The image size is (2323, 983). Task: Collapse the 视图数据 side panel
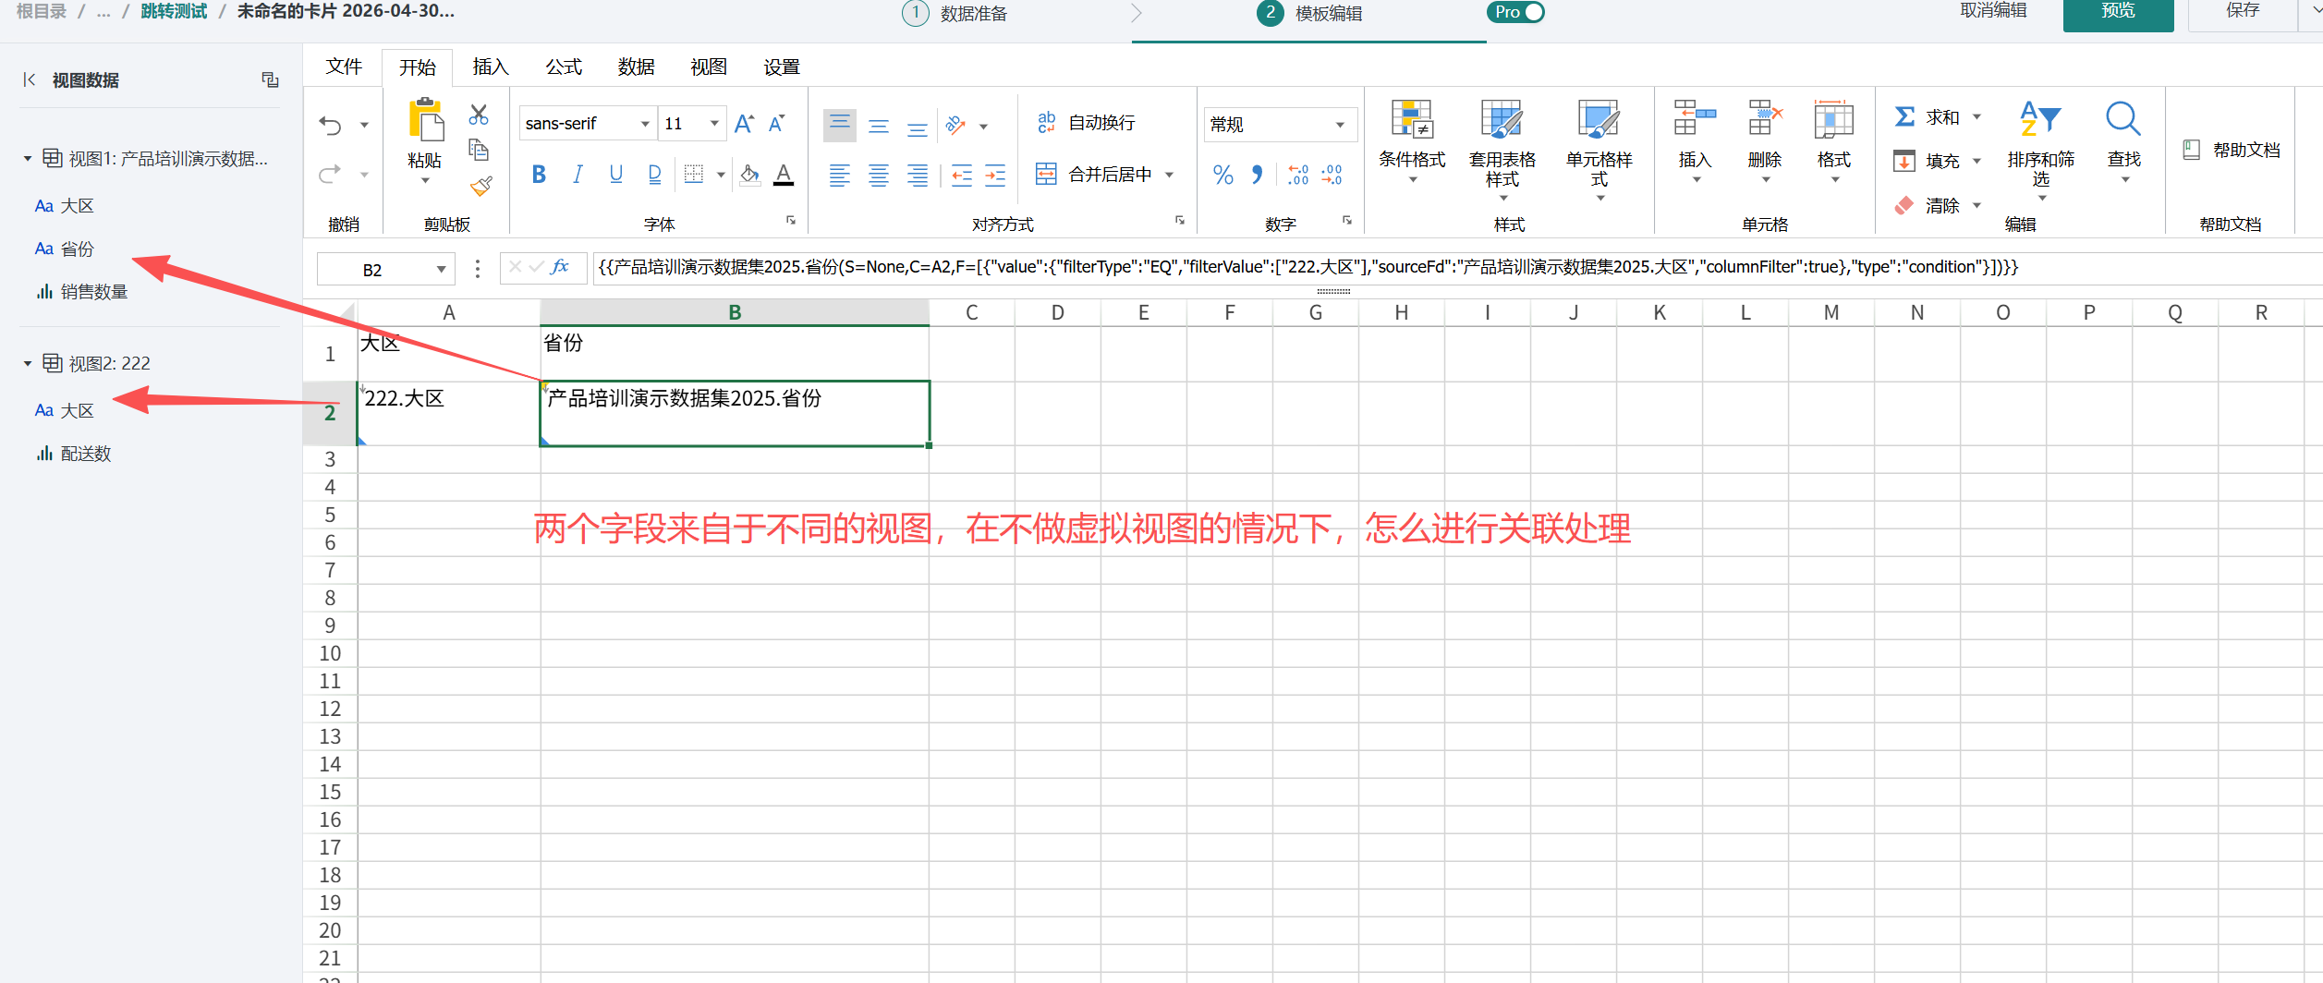(30, 79)
